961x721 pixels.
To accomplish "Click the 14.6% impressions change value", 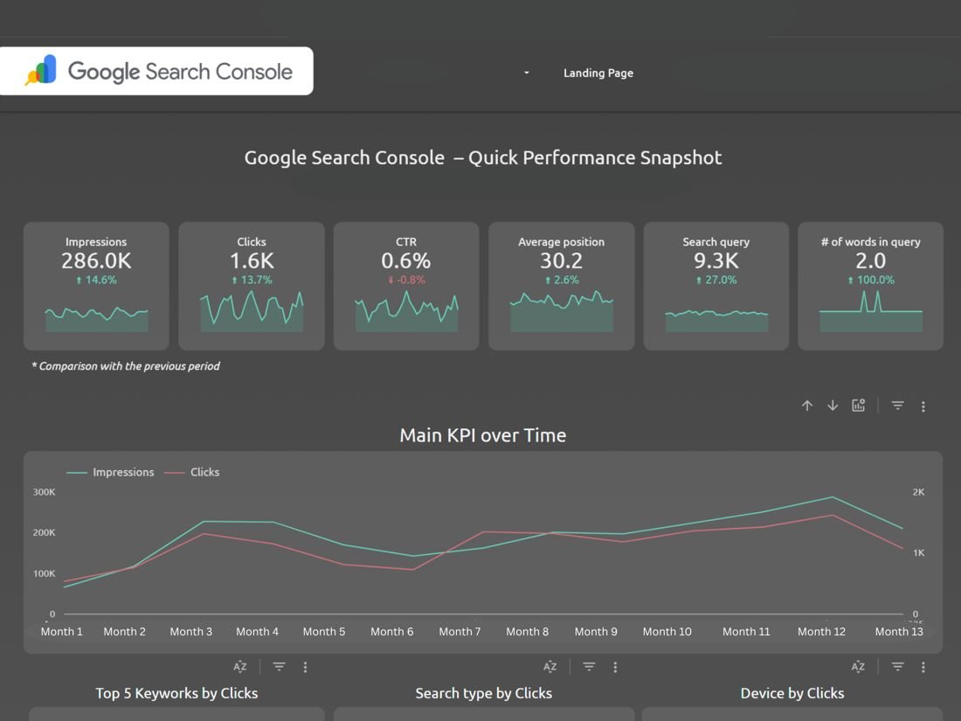I will 96,281.
